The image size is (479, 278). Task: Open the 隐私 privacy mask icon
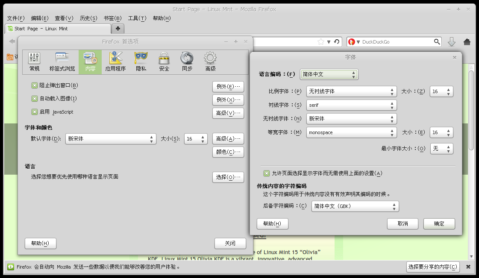coord(141,62)
